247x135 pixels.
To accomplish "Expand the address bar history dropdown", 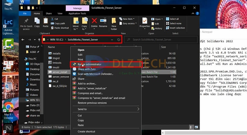I will pyautogui.click(x=112, y=40).
